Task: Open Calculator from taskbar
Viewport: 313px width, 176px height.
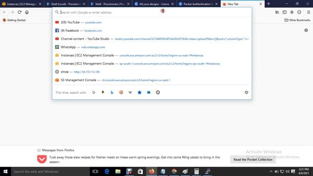Action: coord(197,172)
